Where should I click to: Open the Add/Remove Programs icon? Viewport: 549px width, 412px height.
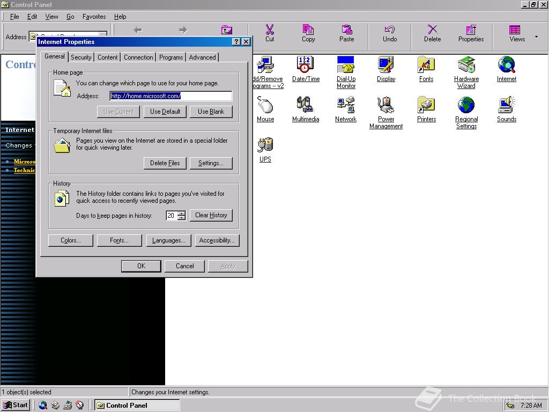coord(267,72)
